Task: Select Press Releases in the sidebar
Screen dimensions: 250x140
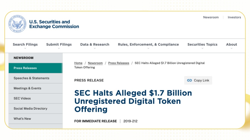Action: click(35, 68)
